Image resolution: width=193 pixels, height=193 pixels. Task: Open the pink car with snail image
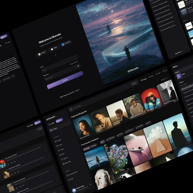coord(138,148)
